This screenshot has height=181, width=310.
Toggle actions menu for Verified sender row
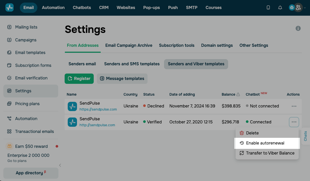point(294,122)
